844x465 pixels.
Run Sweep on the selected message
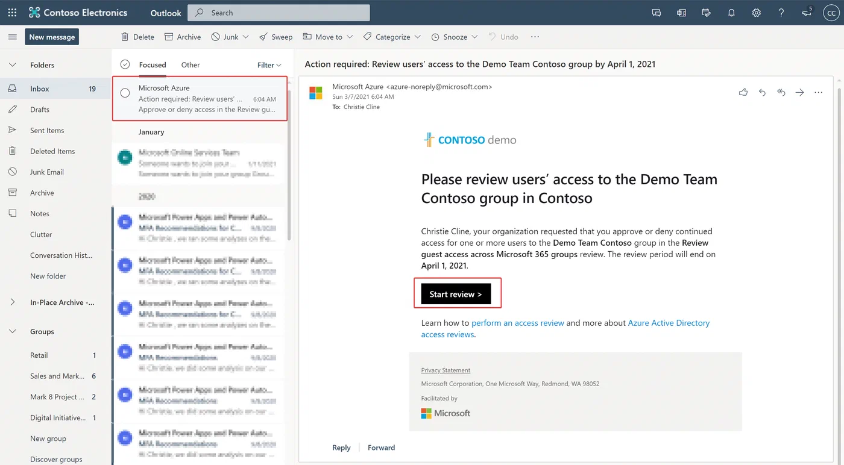[276, 37]
